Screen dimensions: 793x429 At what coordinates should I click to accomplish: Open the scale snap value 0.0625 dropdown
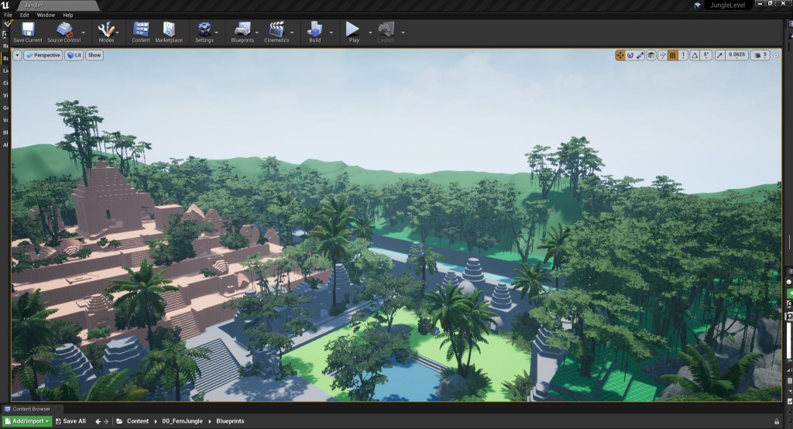[x=736, y=55]
